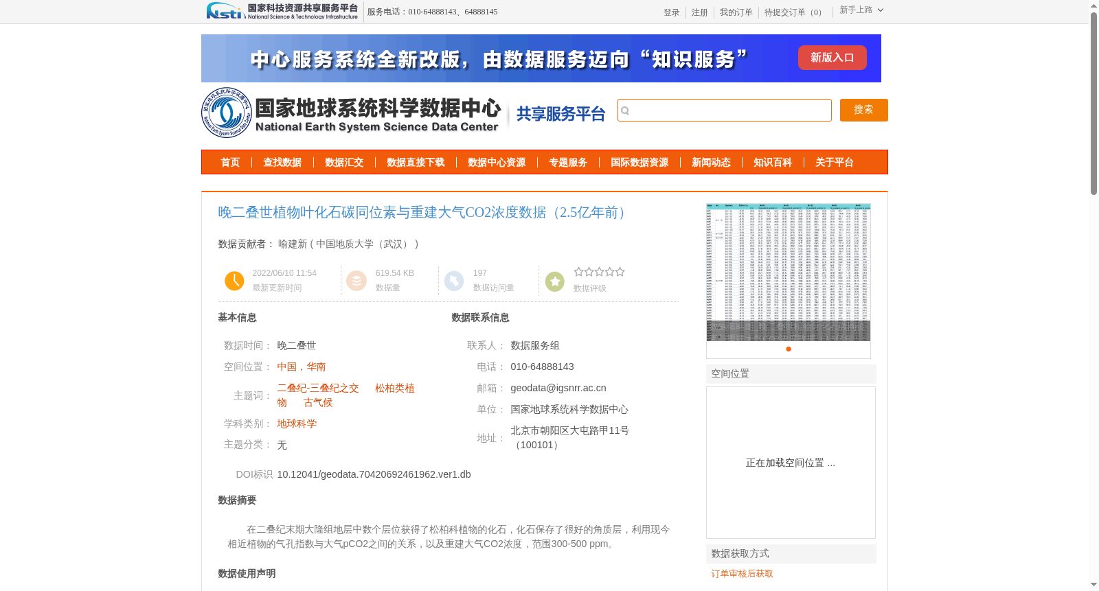This screenshot has height=591, width=1099.
Task: Click the 正在加载空间位置 map area
Action: click(791, 463)
